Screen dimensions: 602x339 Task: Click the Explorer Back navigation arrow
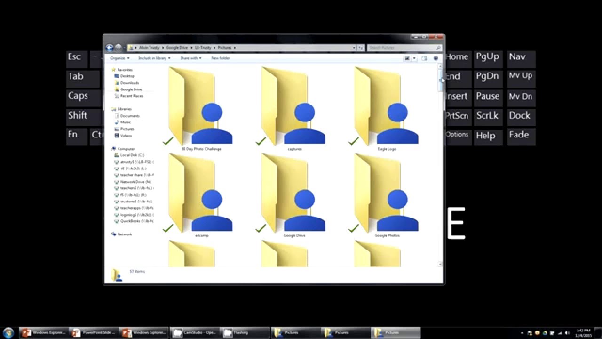pos(110,48)
